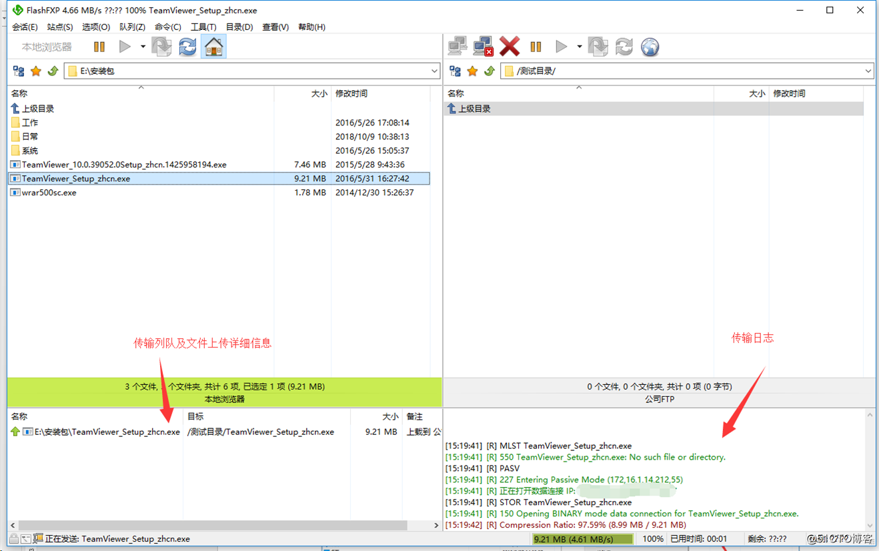879x551 pixels.
Task: Open the 工具(T) menu
Action: (203, 27)
